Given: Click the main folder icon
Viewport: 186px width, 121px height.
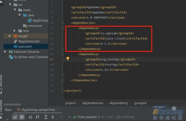Looking at the screenshot, I should coord(20,10).
